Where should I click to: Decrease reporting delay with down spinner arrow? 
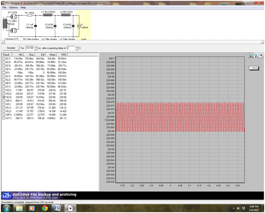tap(76, 49)
